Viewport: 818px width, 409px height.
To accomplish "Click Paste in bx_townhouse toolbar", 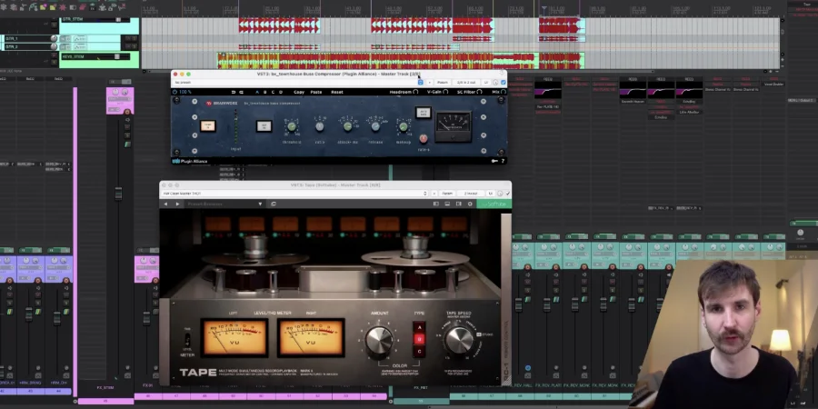I will tap(316, 92).
